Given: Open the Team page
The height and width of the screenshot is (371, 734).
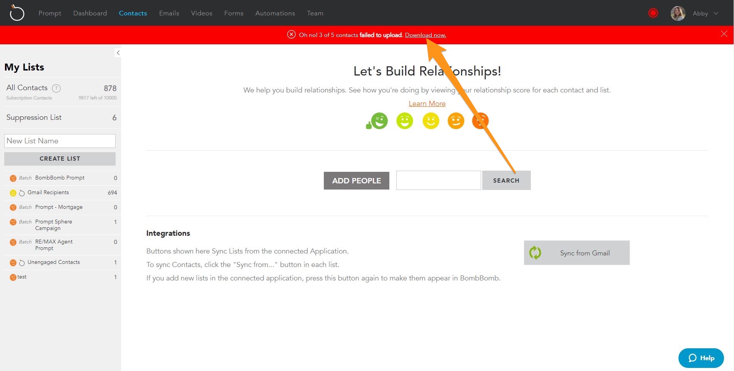Looking at the screenshot, I should pos(315,13).
